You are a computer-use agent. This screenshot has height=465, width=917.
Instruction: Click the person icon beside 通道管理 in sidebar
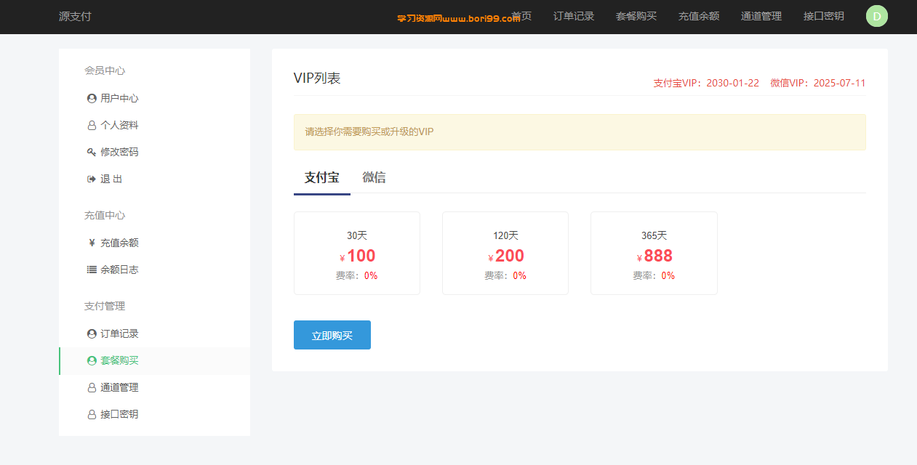click(x=92, y=387)
